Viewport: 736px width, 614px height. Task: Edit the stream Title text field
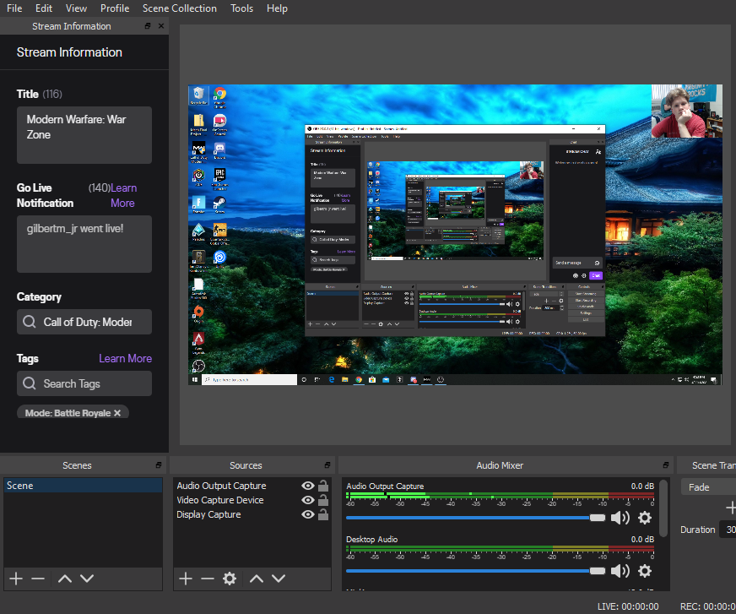pos(84,135)
